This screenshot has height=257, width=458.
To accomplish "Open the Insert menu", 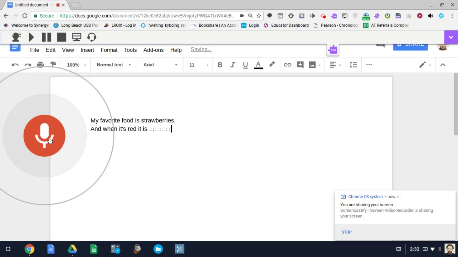I will [x=87, y=50].
